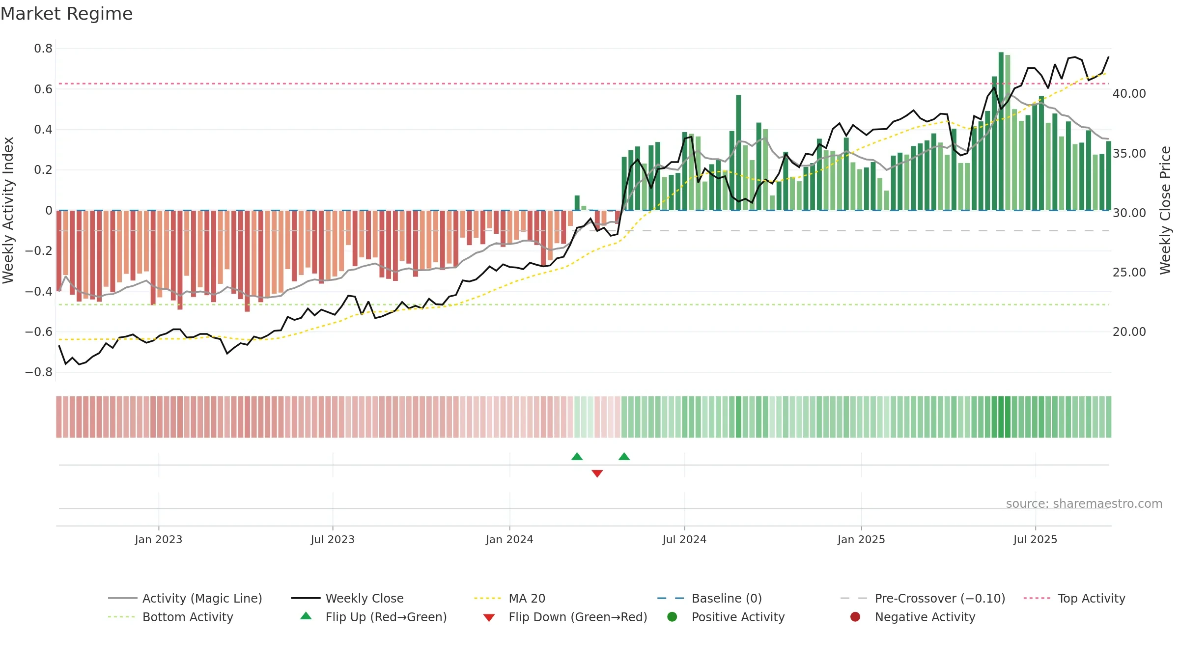Image resolution: width=1179 pixels, height=663 pixels.
Task: Toggle the Weekly Close legend entry
Action: click(x=347, y=598)
